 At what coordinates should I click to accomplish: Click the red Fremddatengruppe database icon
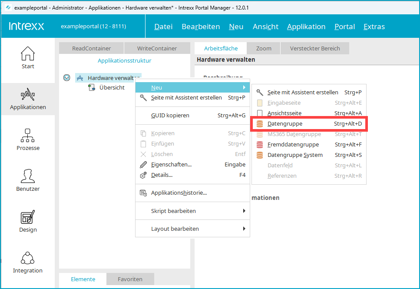click(260, 144)
